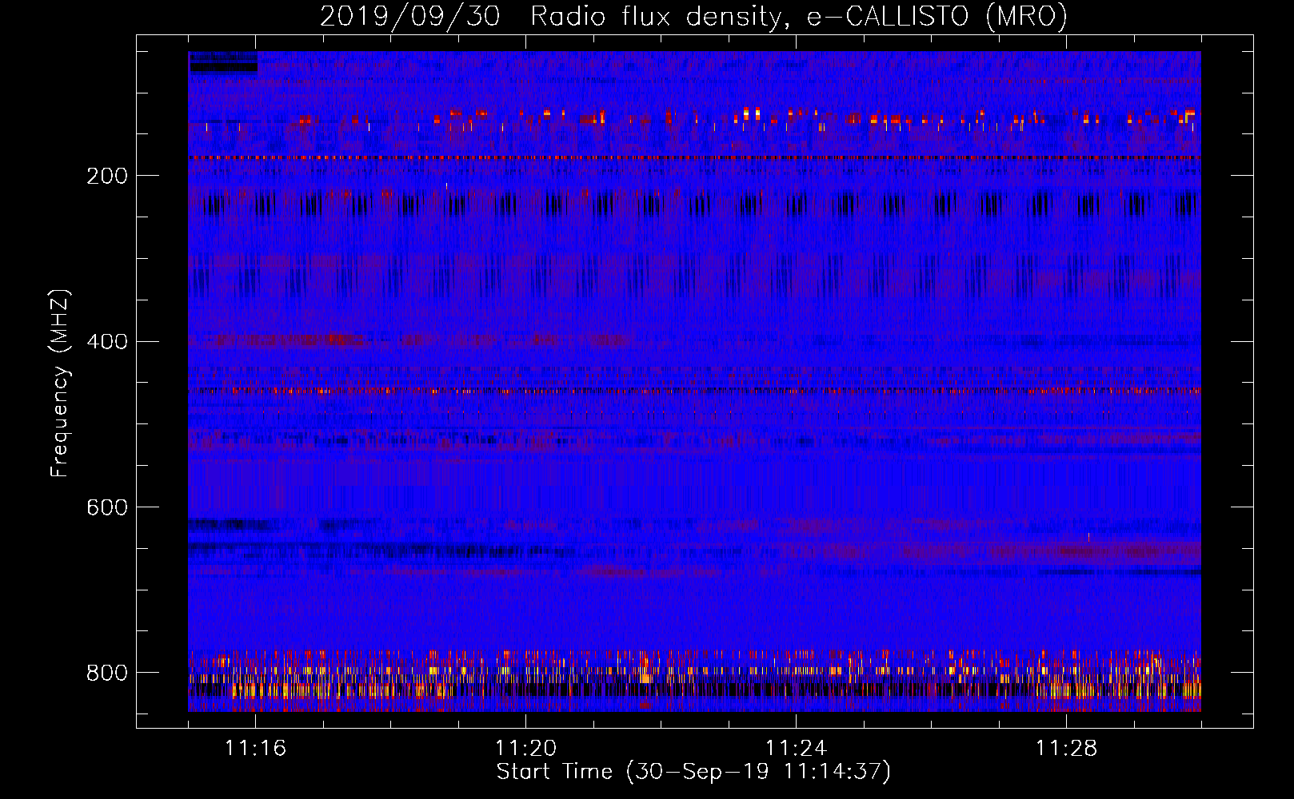Click the 800 frequency tick label
Viewport: 1294px width, 799px height.
tap(107, 674)
